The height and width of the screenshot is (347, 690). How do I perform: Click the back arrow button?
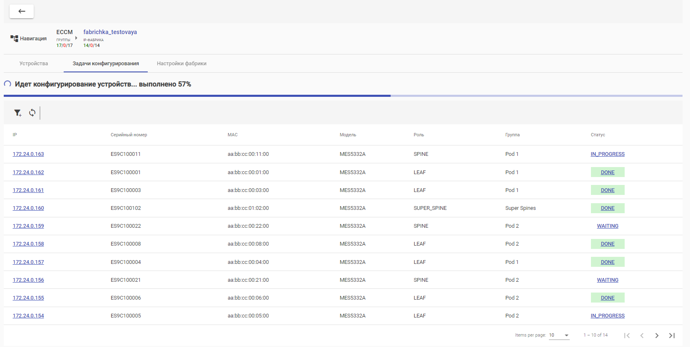[x=22, y=11]
